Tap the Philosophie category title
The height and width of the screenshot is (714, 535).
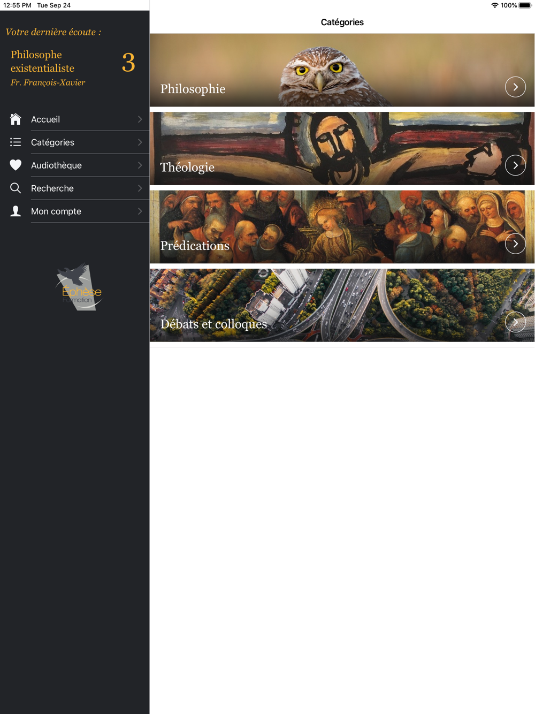point(193,89)
